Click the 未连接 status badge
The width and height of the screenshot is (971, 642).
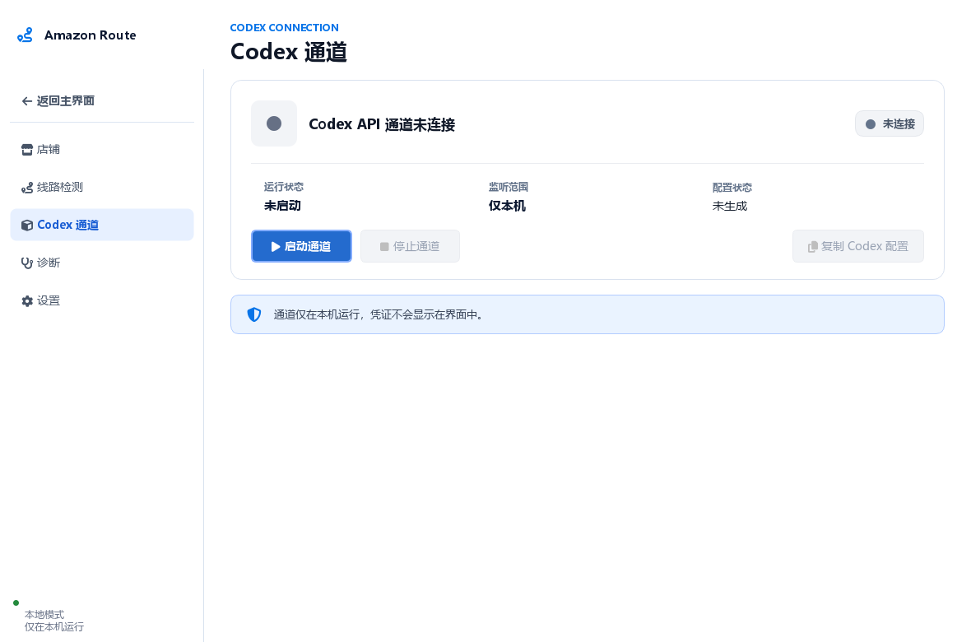(890, 124)
